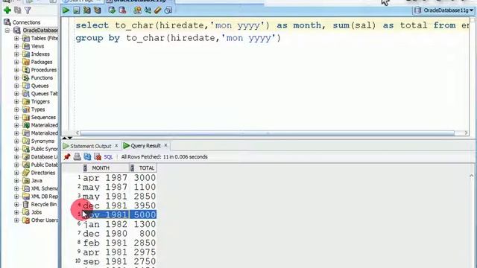Image resolution: width=477 pixels, height=268 pixels.
Task: Sort by the TOTAL column header
Action: coord(143,167)
